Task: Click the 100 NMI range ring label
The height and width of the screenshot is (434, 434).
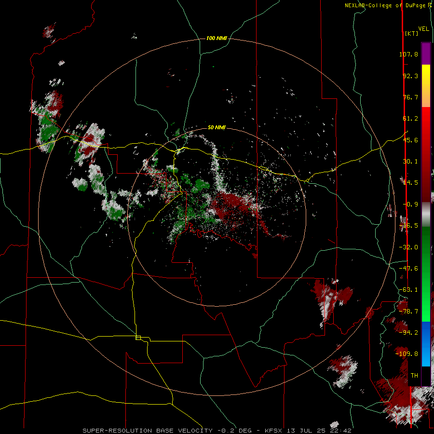Action: click(217, 38)
